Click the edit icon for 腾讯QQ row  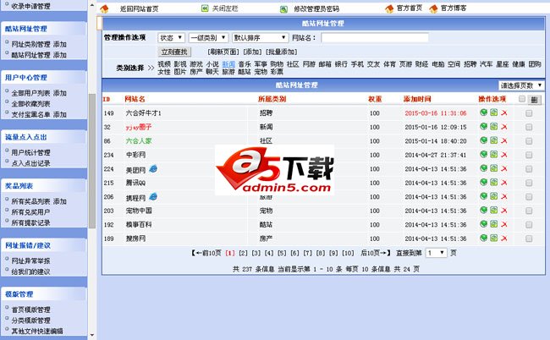[494, 183]
